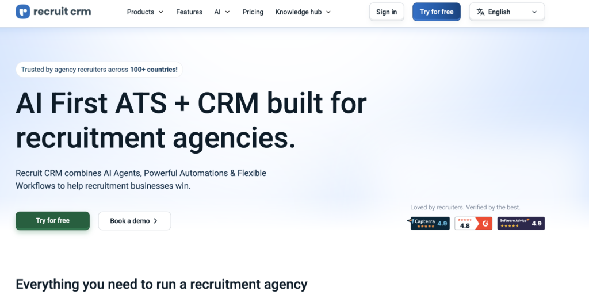
Task: Click the Loved by recruiters text
Action: tap(465, 207)
